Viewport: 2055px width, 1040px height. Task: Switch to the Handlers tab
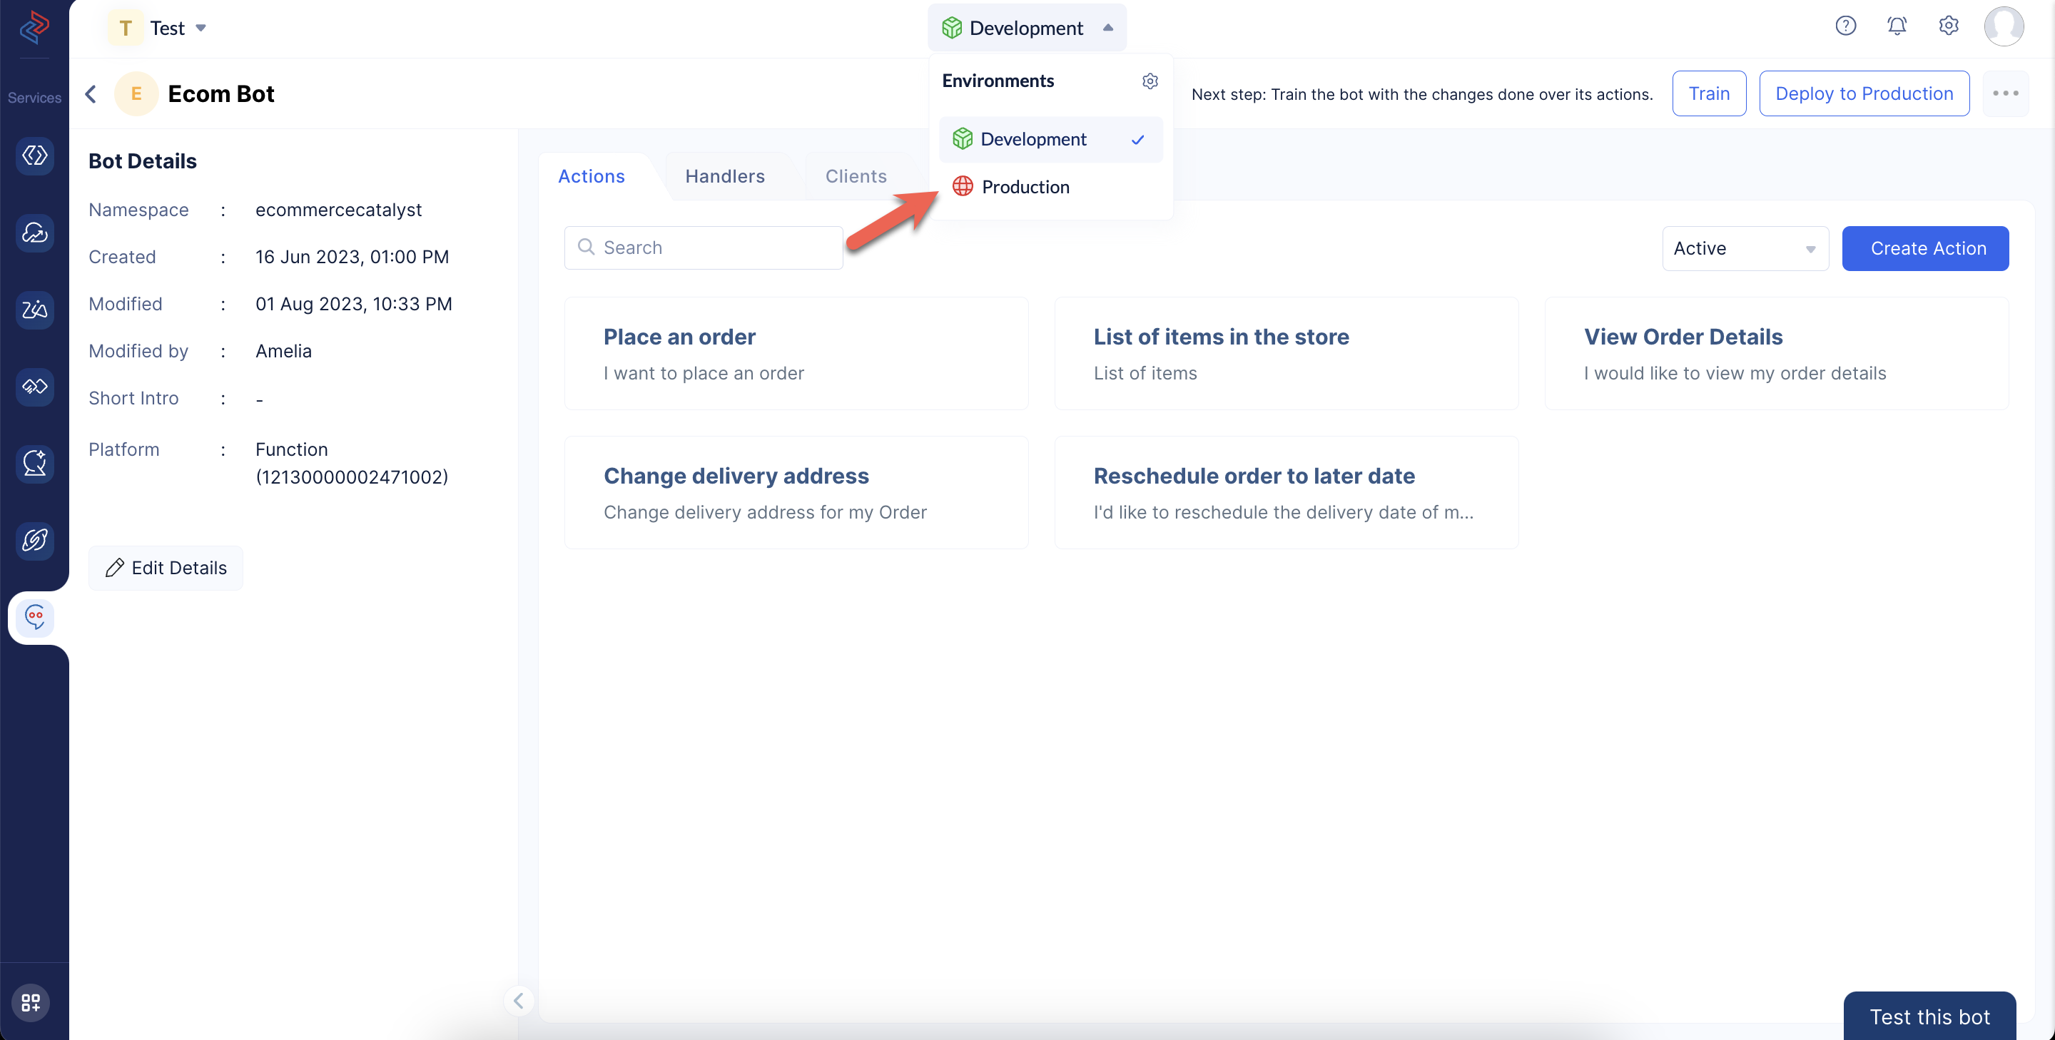(x=726, y=175)
